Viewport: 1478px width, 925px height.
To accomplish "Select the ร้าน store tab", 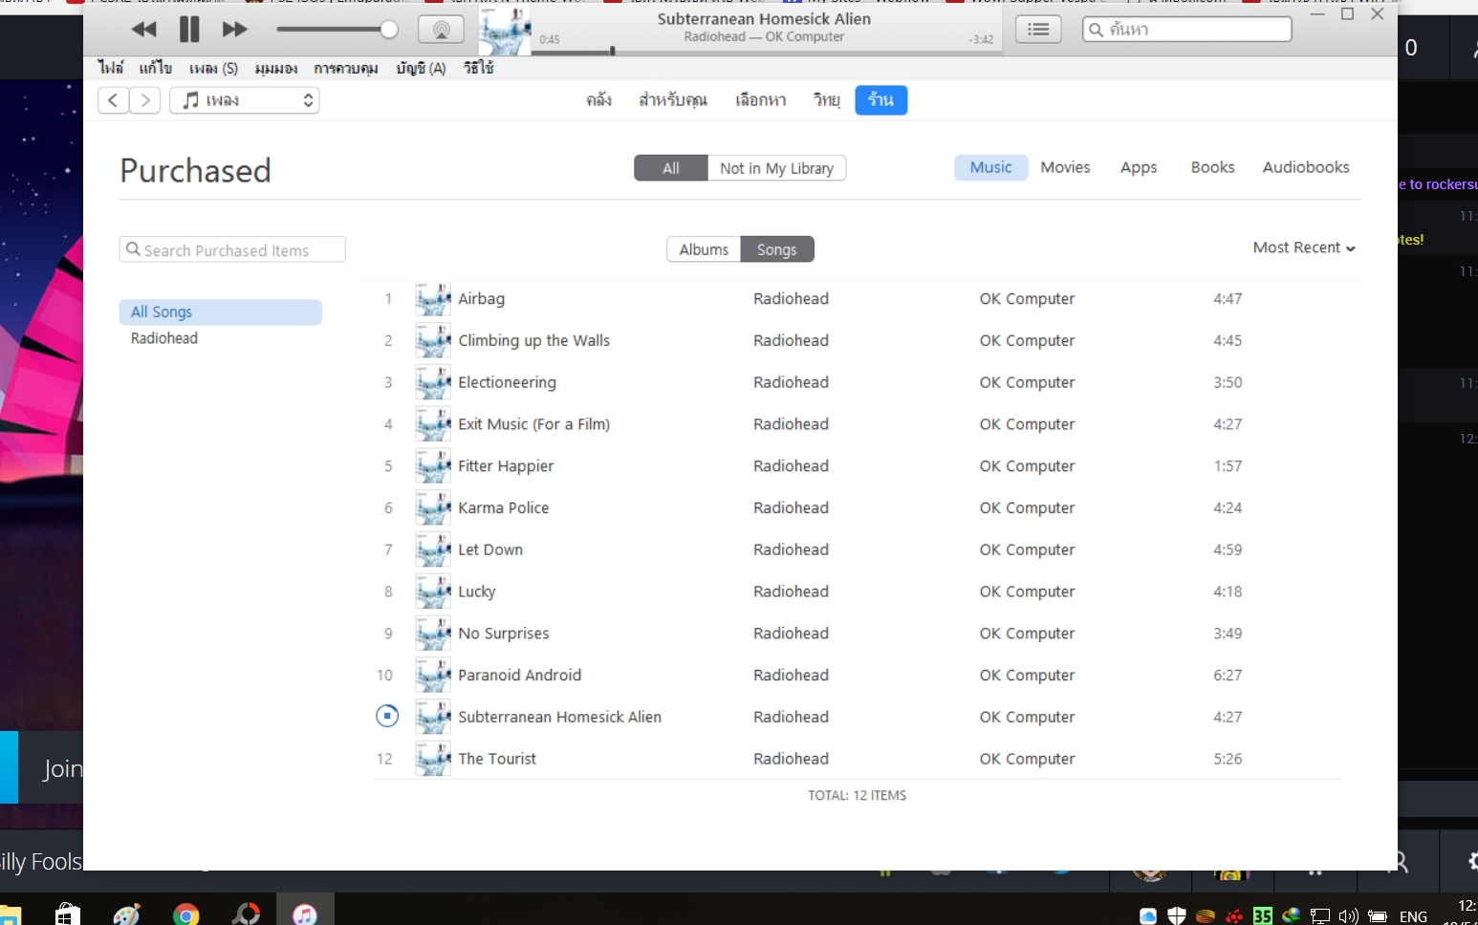I will click(x=880, y=100).
